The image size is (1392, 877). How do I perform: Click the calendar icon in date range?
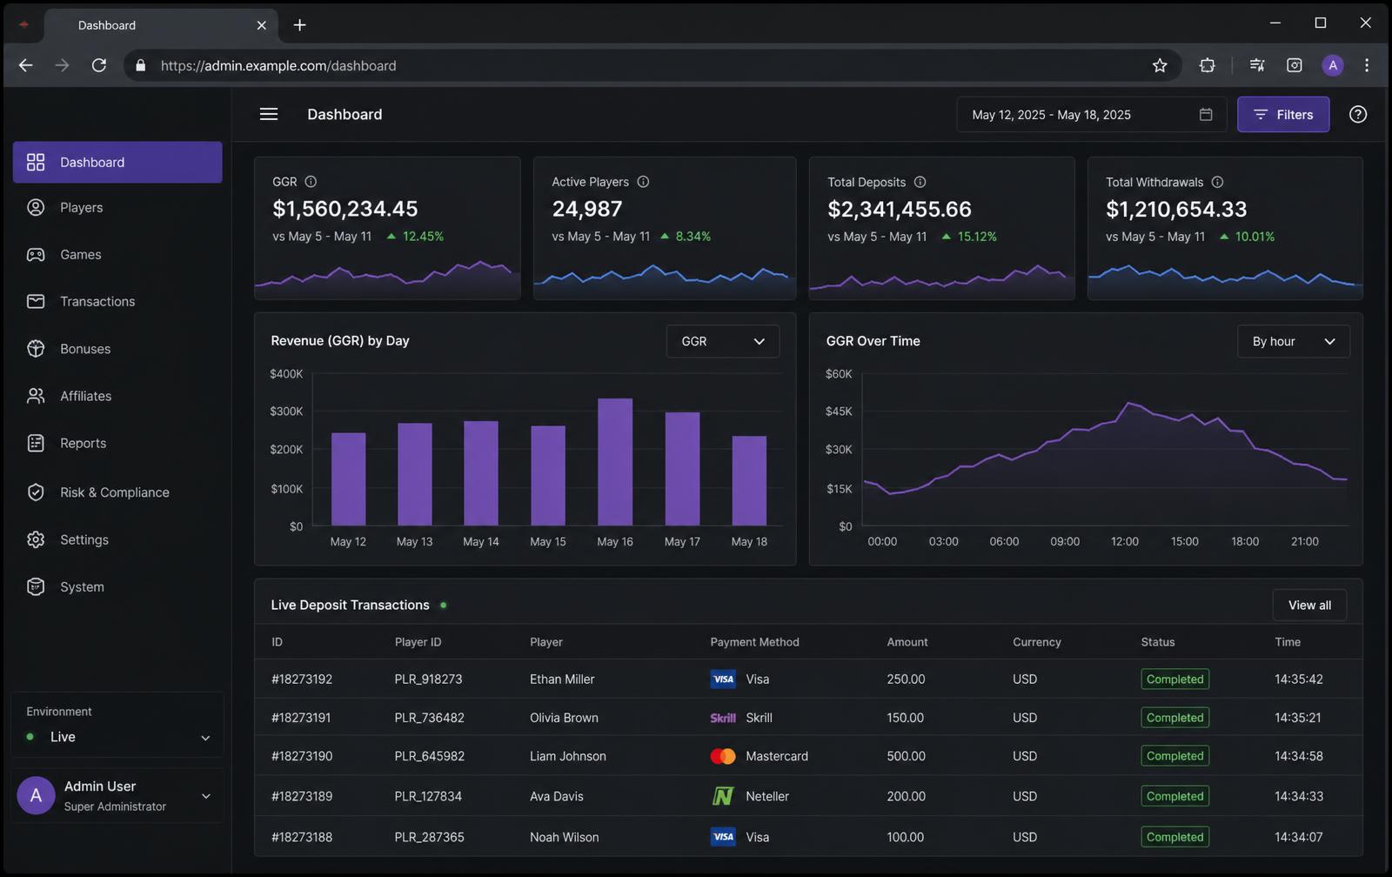click(1206, 114)
